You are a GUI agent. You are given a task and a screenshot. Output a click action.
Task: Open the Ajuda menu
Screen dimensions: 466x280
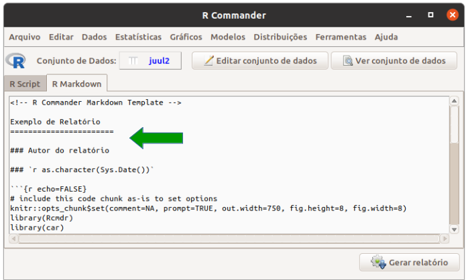click(x=386, y=37)
